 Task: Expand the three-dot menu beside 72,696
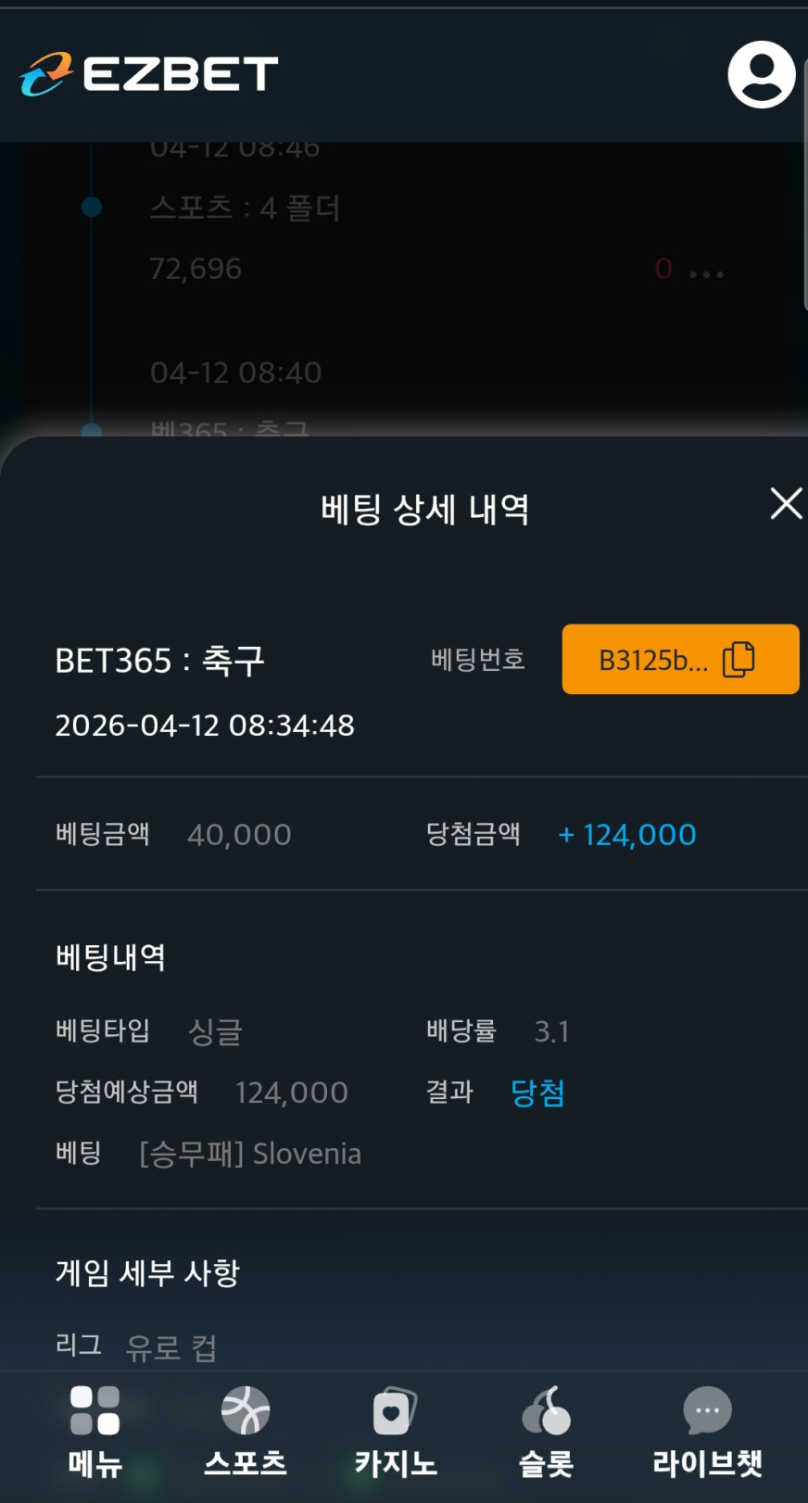706,273
